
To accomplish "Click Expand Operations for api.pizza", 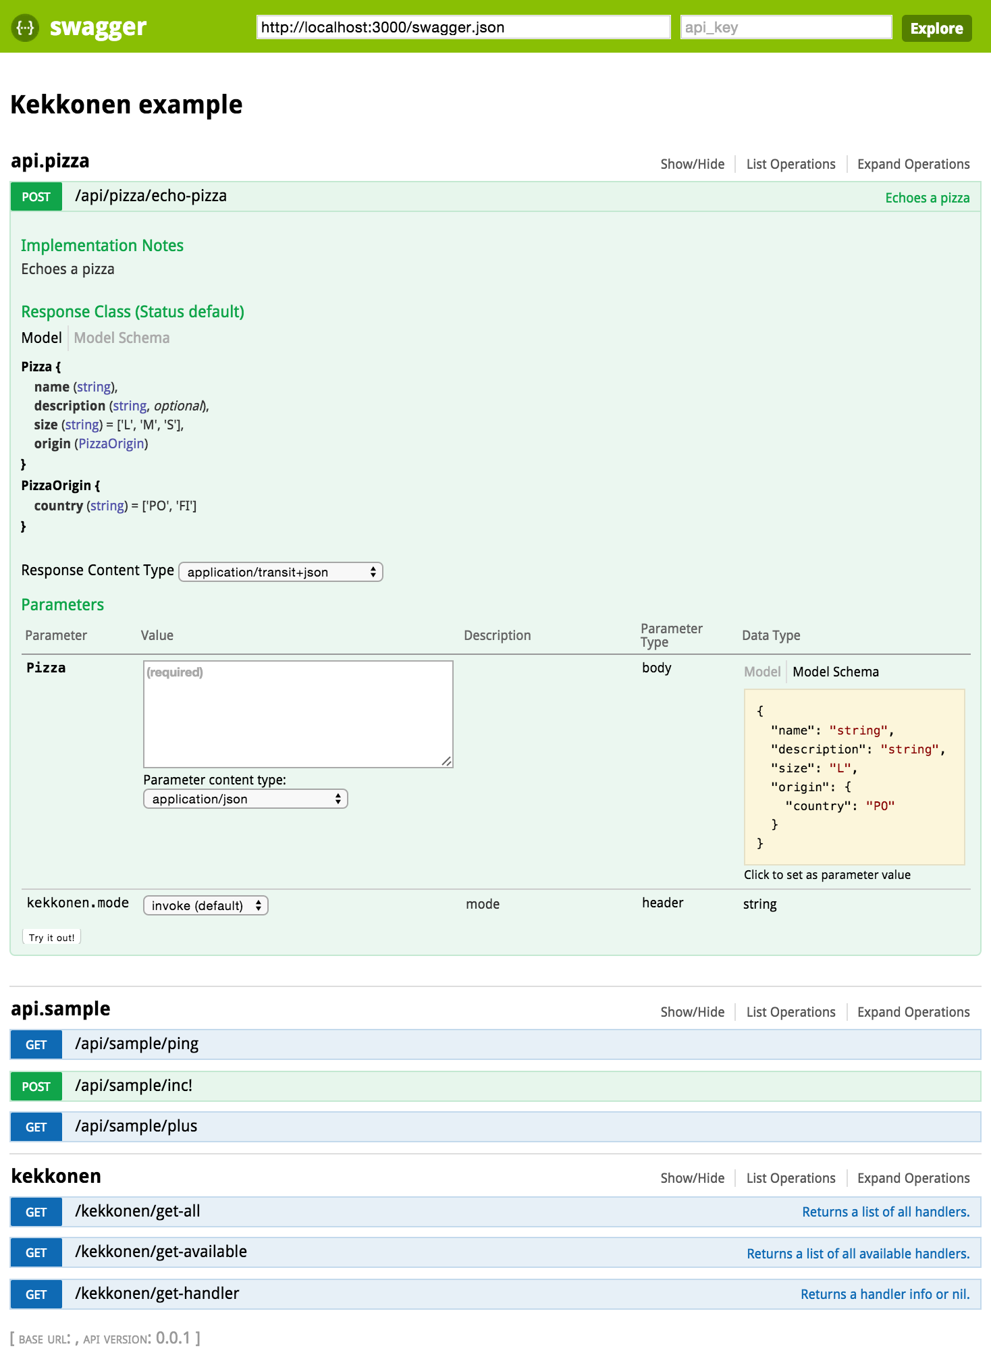I will click(x=913, y=164).
